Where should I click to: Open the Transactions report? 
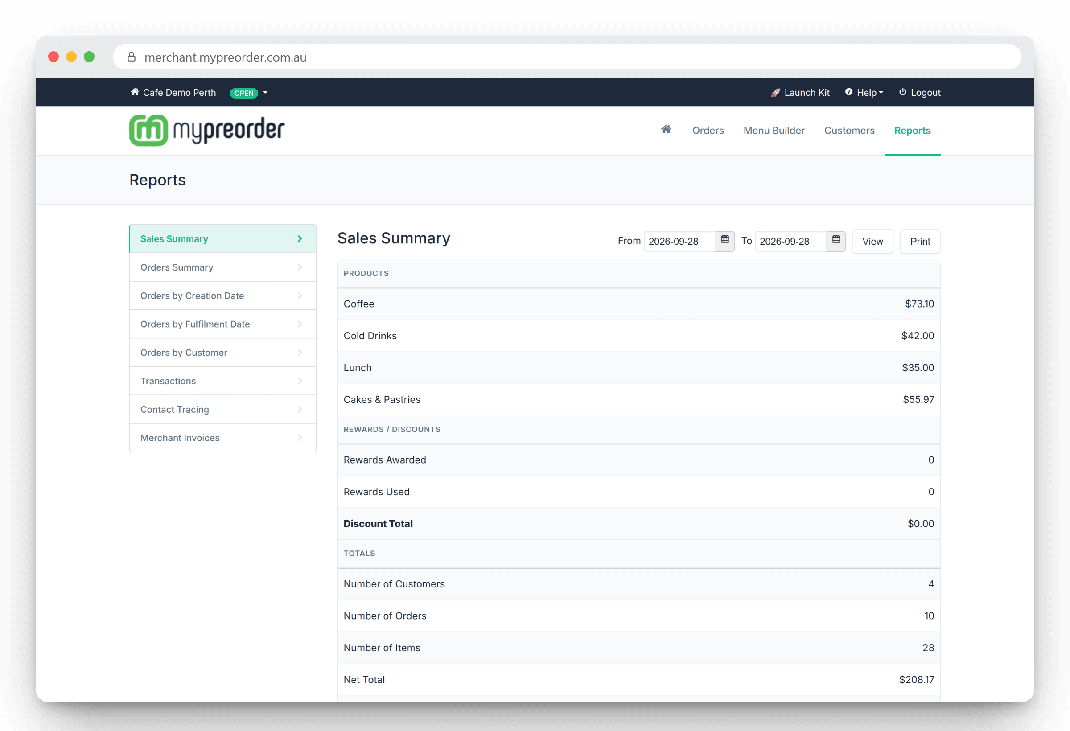(x=223, y=381)
